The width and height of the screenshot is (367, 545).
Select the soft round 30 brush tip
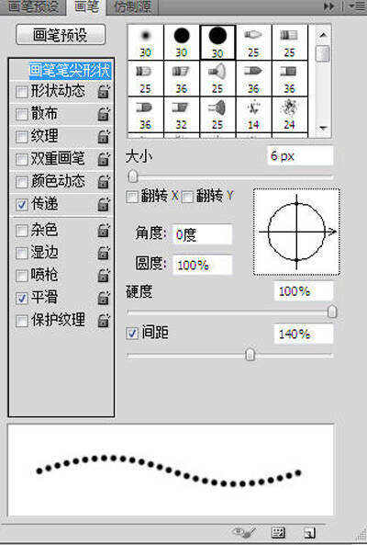pyautogui.click(x=145, y=42)
